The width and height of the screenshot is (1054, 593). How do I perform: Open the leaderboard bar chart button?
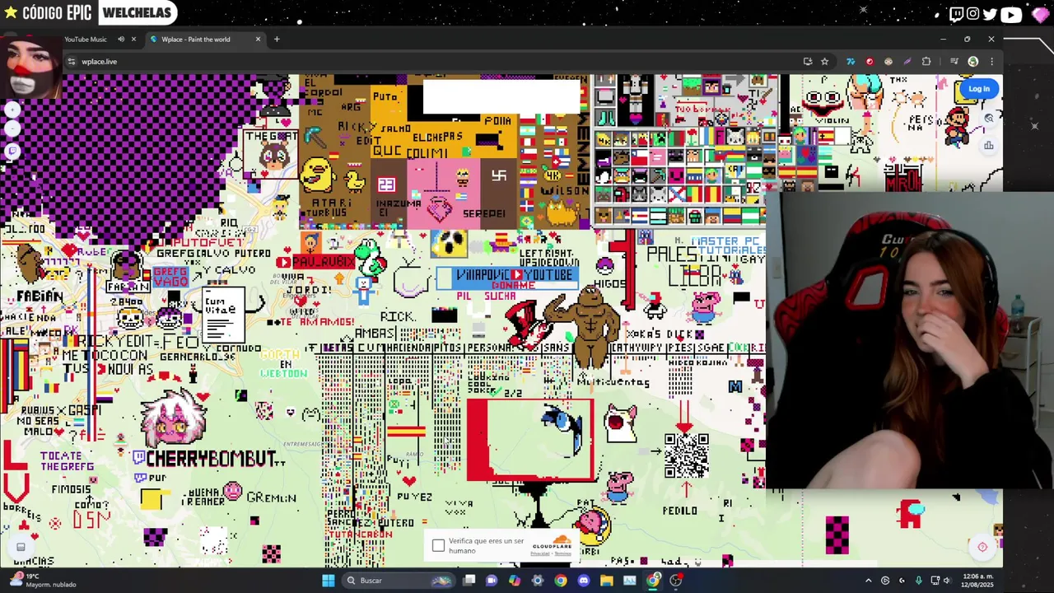[988, 146]
